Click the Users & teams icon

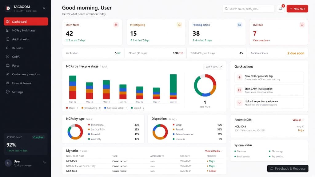(x=8, y=83)
